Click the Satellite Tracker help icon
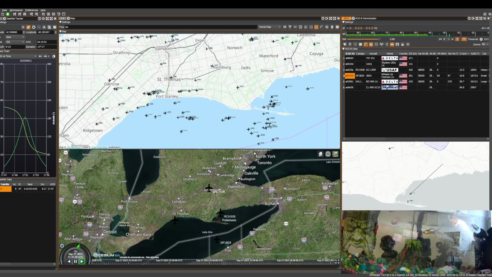 [39, 18]
